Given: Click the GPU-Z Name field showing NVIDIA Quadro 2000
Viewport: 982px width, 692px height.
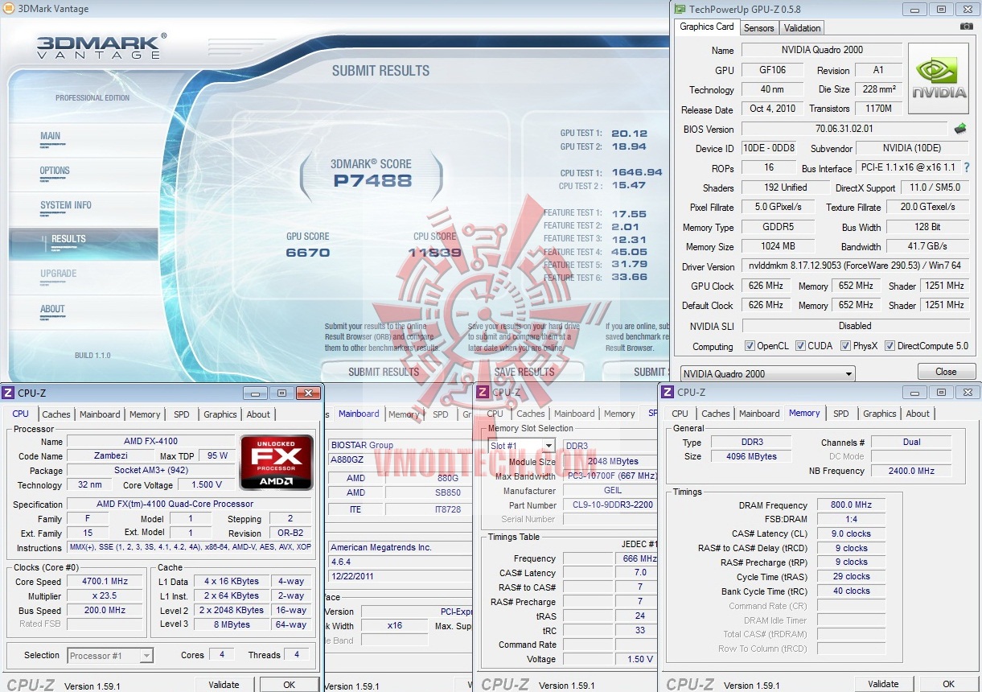Looking at the screenshot, I should [x=820, y=50].
